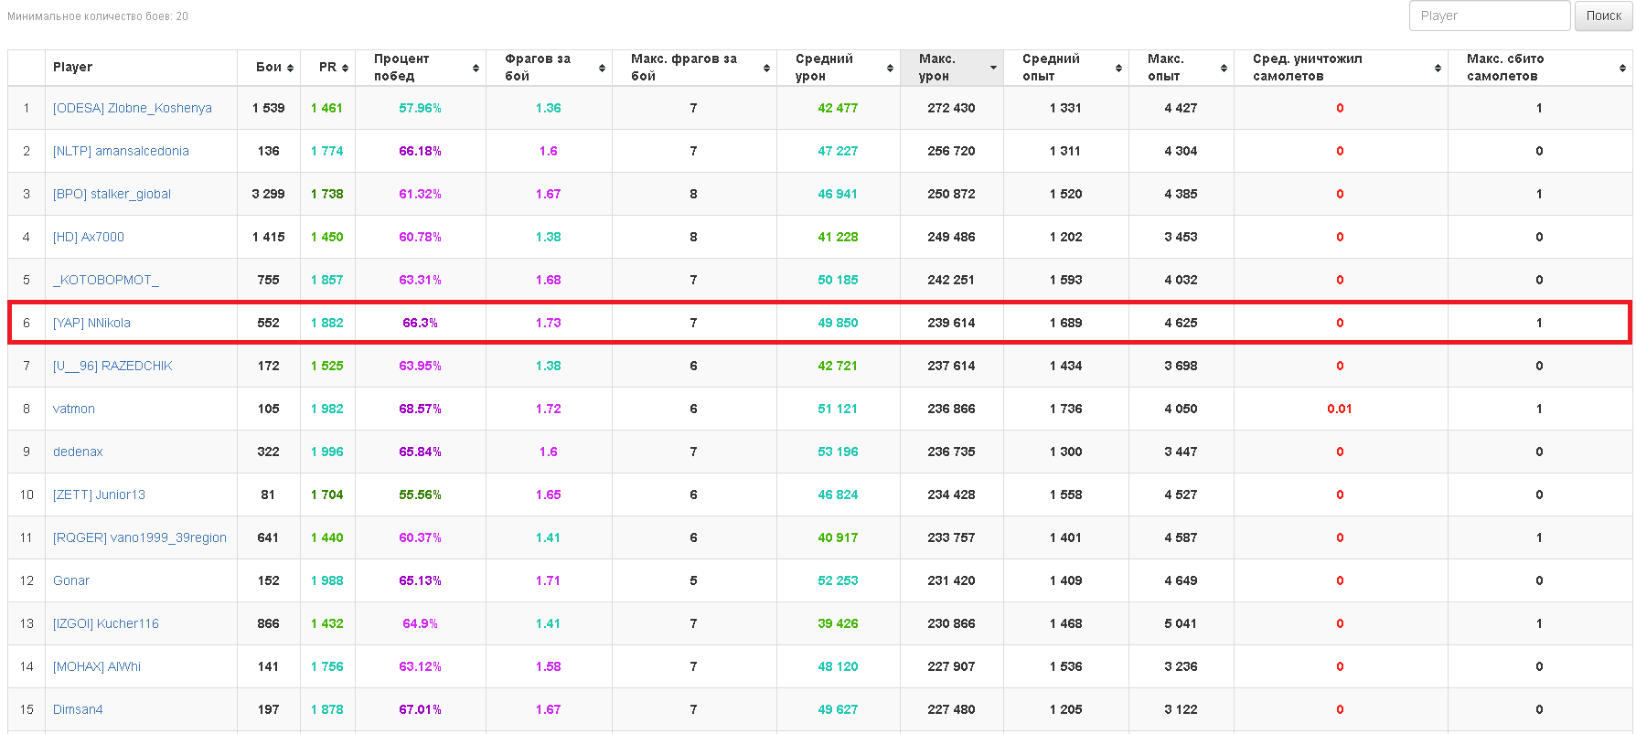Screen dimensions: 1636x734
Task: Select win rate 55.56%
Action: click(420, 495)
